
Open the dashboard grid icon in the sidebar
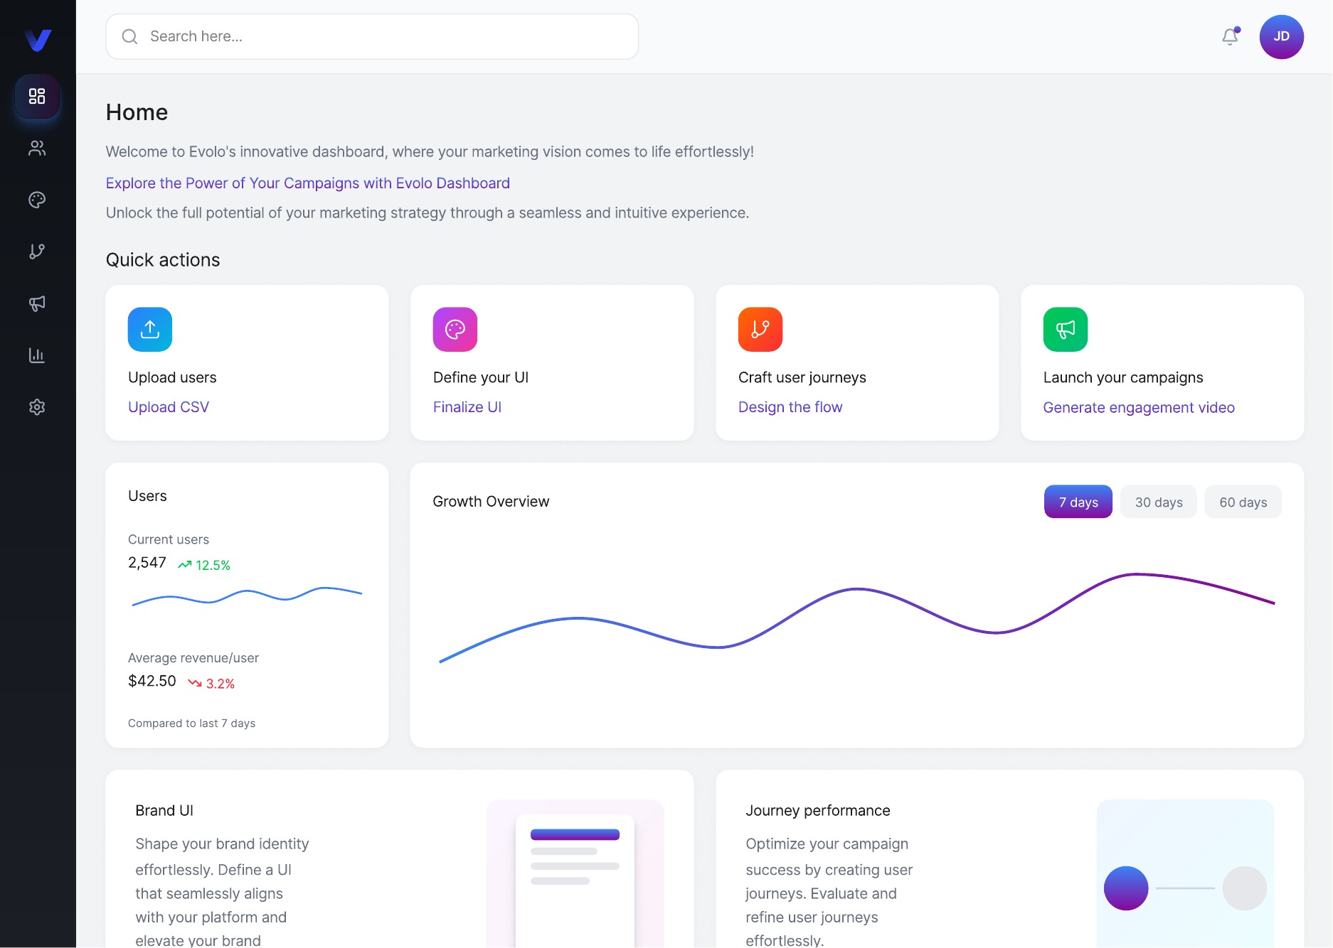pos(37,96)
